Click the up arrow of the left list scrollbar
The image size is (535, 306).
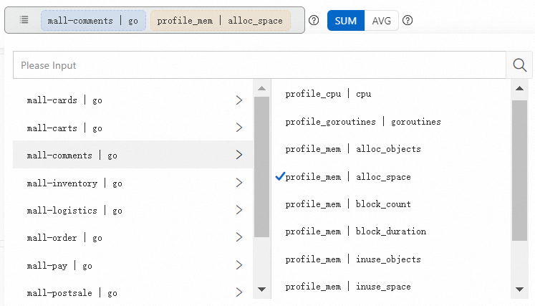261,88
